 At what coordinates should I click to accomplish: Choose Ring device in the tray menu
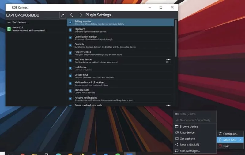pos(194,132)
